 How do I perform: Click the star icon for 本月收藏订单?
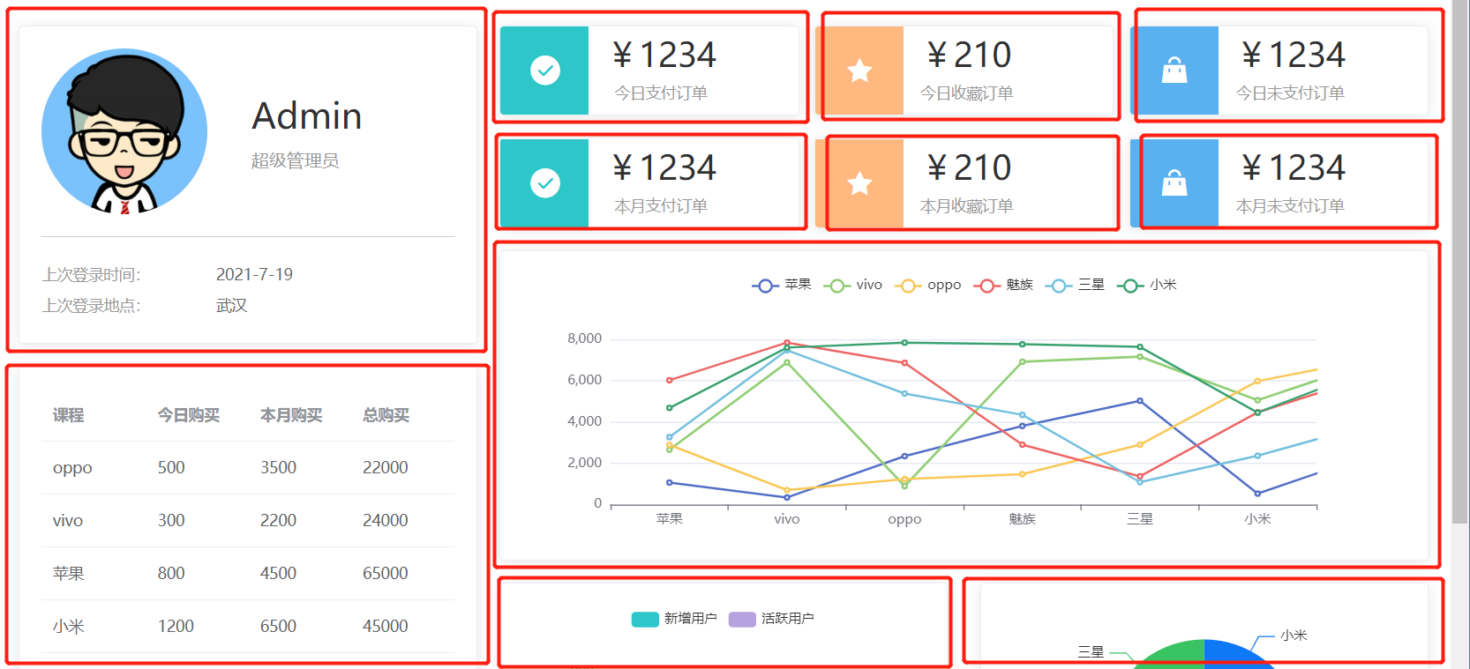click(859, 183)
